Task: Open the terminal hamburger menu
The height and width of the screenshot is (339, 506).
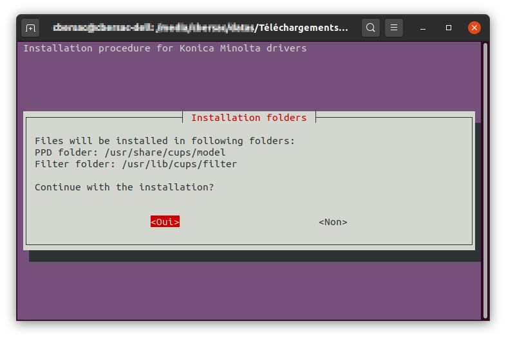Action: coord(394,28)
